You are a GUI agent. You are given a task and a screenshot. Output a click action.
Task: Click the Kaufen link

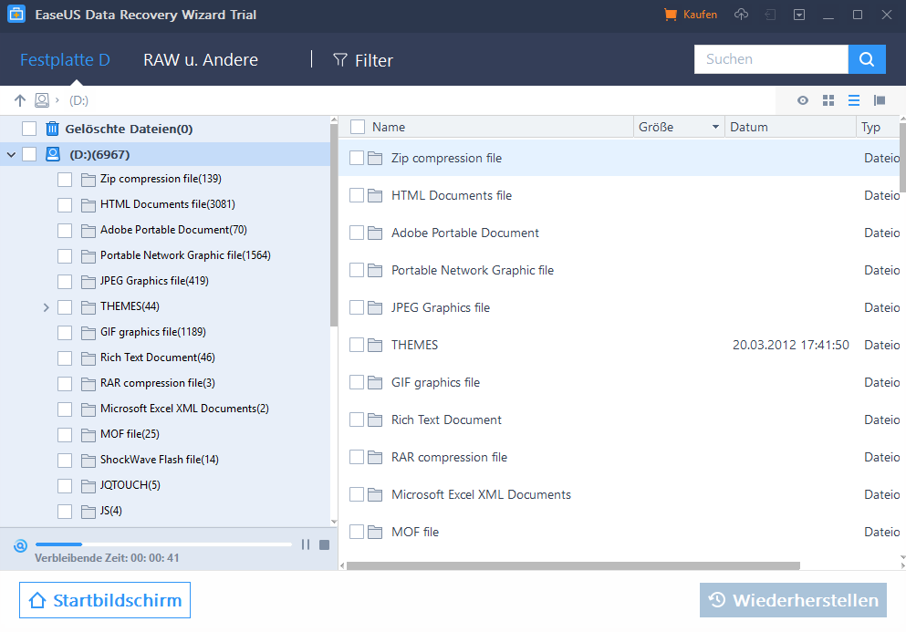coord(700,15)
